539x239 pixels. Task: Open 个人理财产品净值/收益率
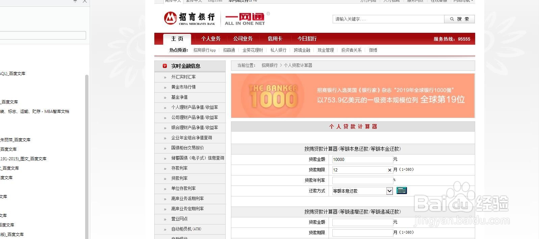pos(195,107)
